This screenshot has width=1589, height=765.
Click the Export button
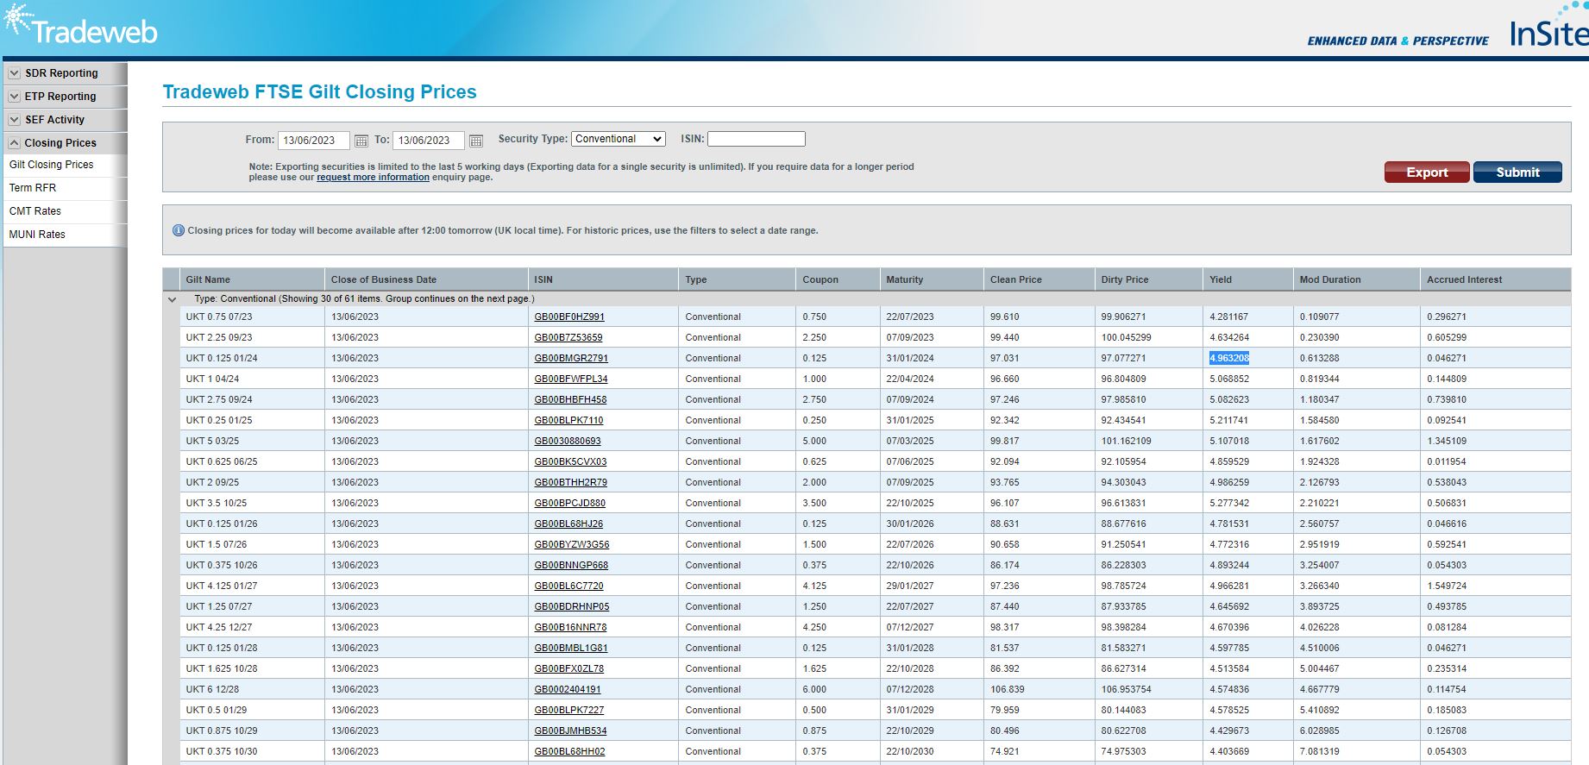[x=1428, y=172]
